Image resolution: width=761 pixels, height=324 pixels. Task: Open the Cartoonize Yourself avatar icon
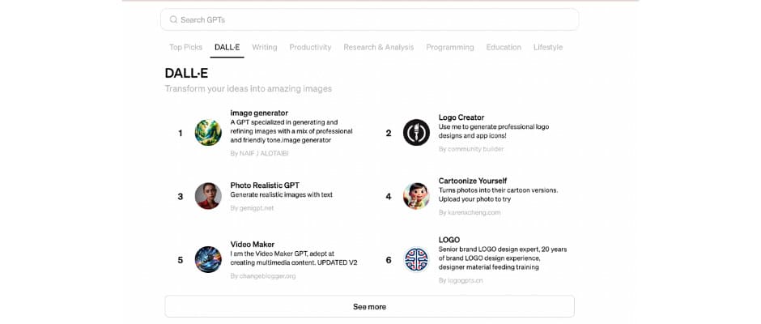416,196
